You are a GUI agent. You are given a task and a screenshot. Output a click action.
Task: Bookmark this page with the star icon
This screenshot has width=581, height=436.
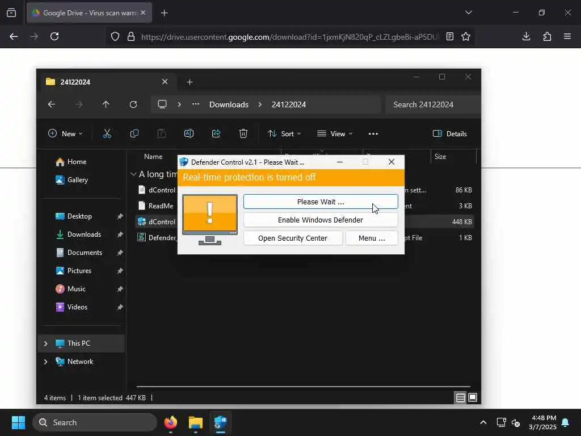coord(466,36)
